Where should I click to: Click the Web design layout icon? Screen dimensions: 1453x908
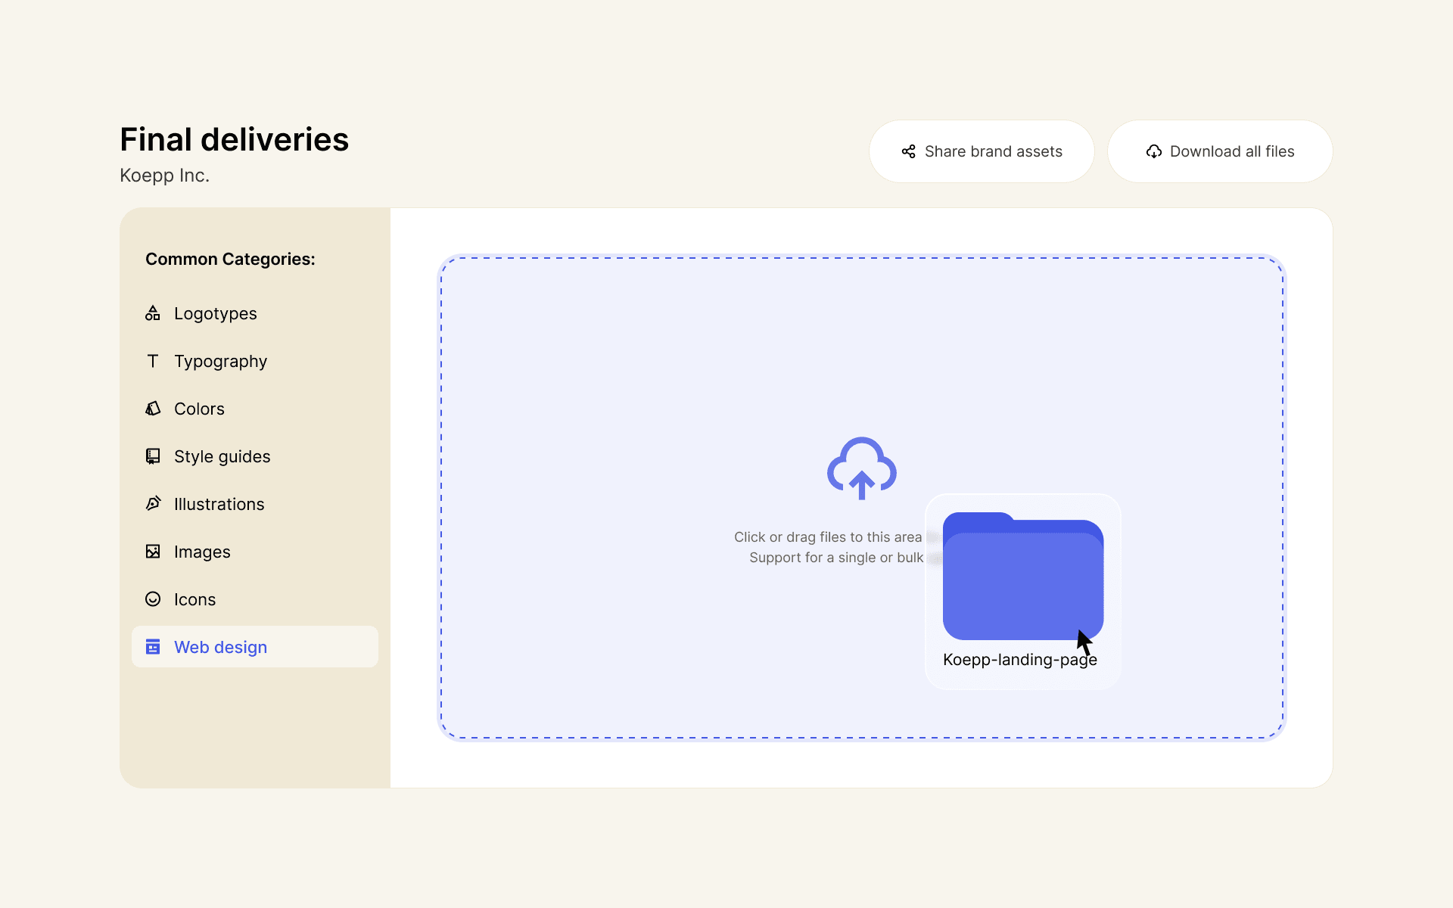point(153,647)
